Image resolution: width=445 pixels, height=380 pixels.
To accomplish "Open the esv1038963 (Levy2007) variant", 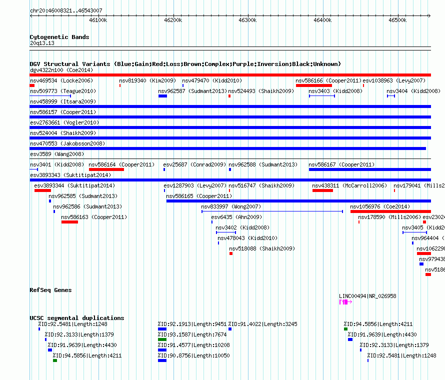I will (x=394, y=80).
